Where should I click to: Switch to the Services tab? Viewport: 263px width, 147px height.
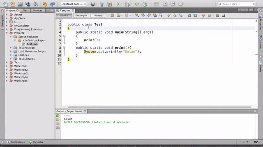(x=37, y=10)
